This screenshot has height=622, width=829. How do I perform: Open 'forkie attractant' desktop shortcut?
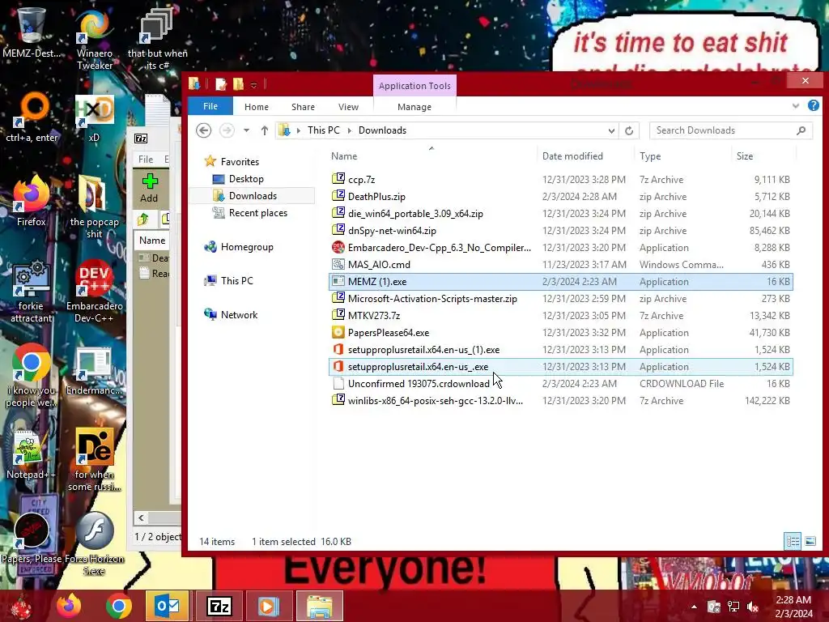tap(32, 291)
